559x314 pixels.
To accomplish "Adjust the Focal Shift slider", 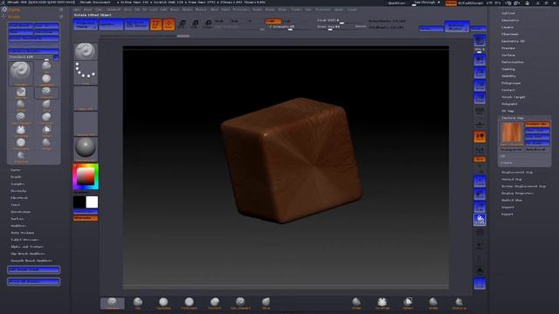I will pyautogui.click(x=341, y=21).
